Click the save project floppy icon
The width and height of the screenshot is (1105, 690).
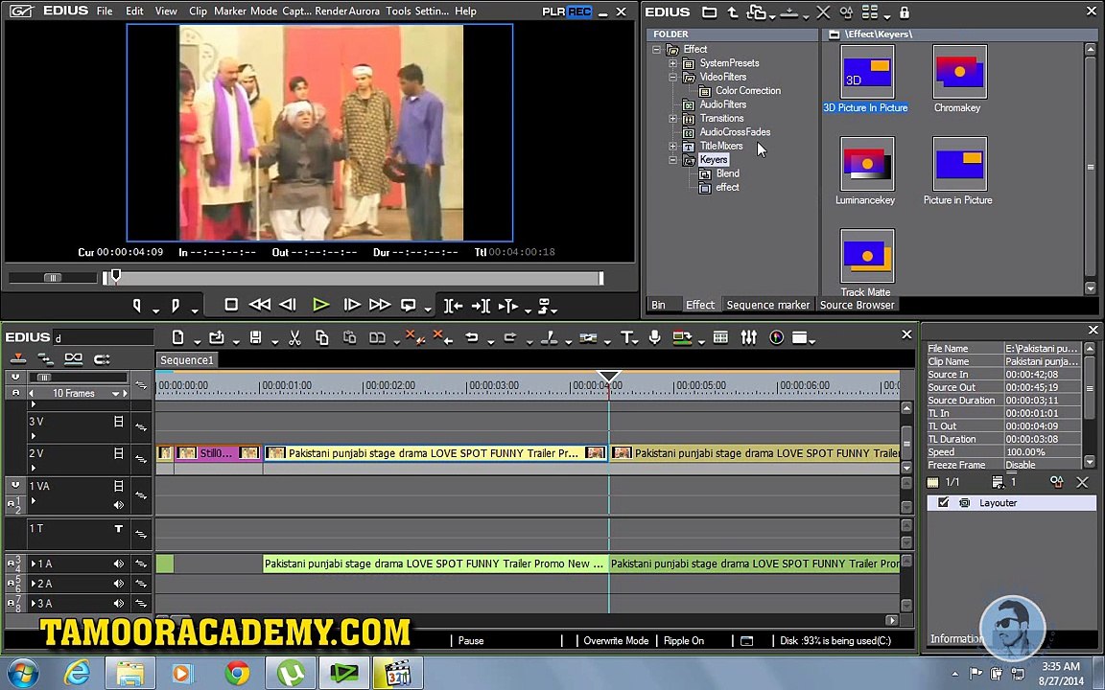pyautogui.click(x=256, y=338)
